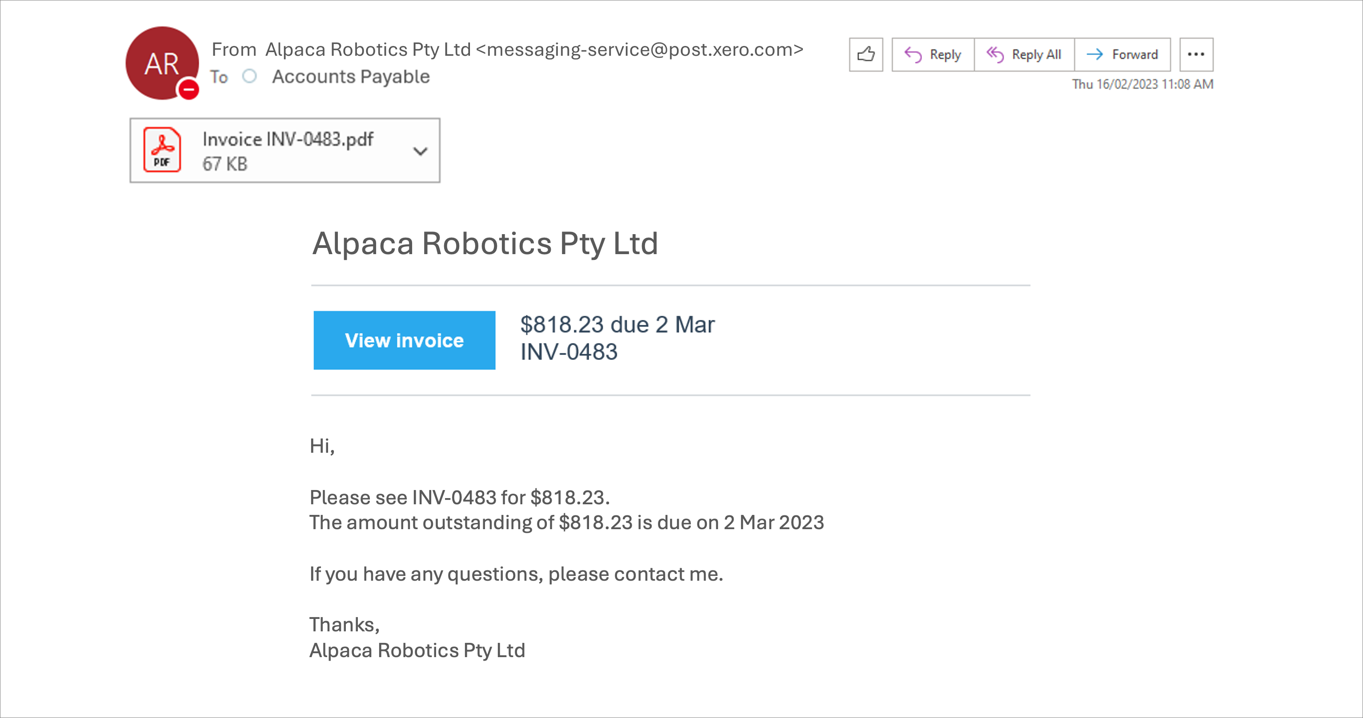
Task: Click the 67 KB attachment size label
Action: point(225,164)
